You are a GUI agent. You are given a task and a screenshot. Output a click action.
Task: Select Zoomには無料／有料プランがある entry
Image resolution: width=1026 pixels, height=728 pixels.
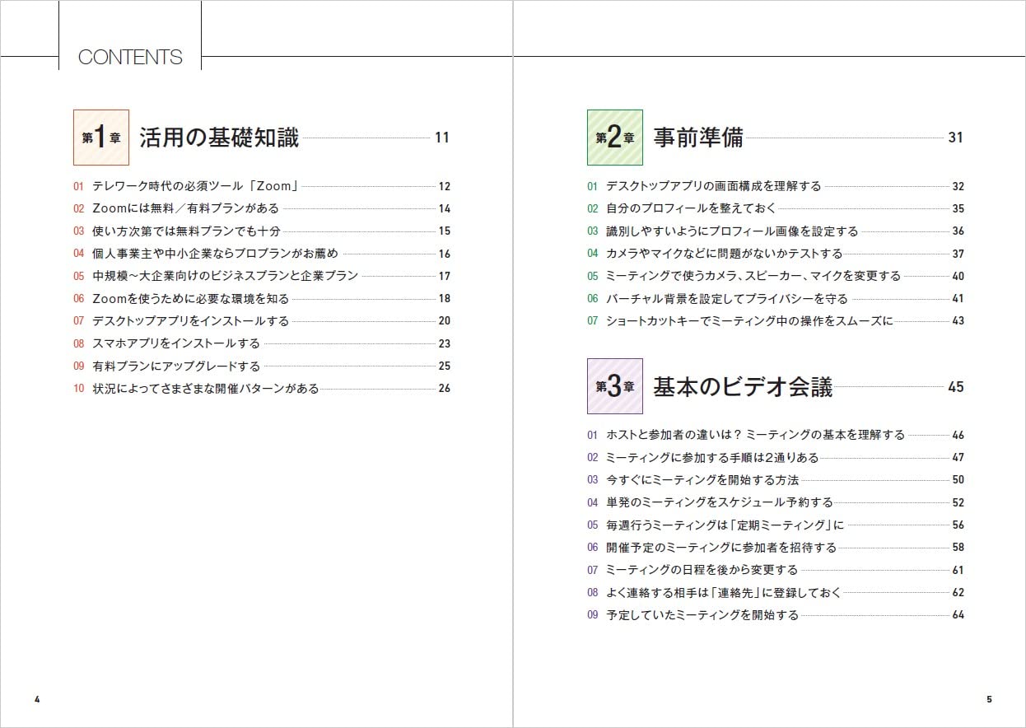(185, 208)
